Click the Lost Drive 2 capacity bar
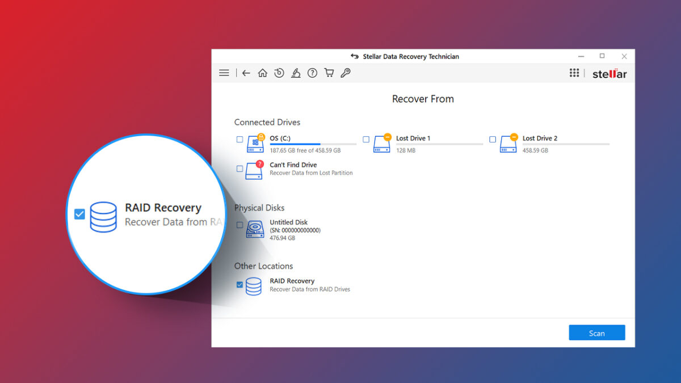 (x=566, y=144)
